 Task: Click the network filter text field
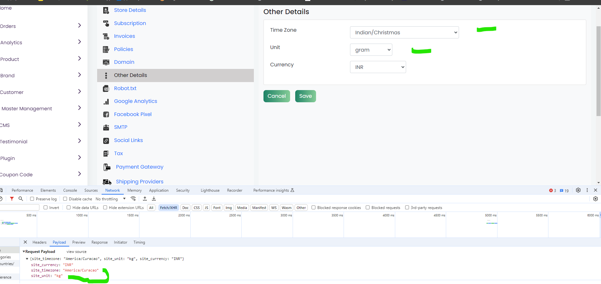[x=20, y=207]
